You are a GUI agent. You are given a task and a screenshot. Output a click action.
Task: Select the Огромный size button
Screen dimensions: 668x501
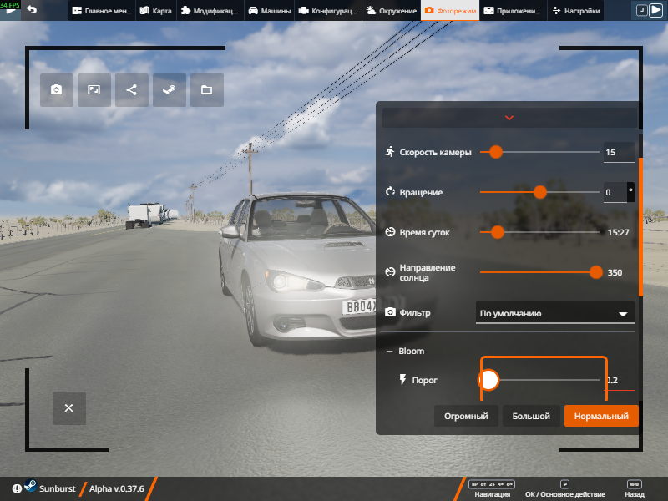[x=466, y=416]
